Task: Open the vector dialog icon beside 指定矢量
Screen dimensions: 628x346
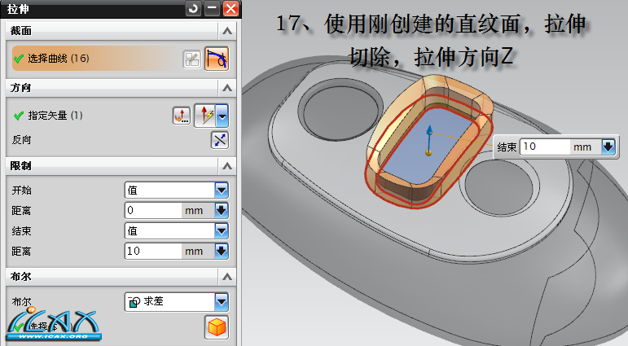Action: pyautogui.click(x=182, y=116)
